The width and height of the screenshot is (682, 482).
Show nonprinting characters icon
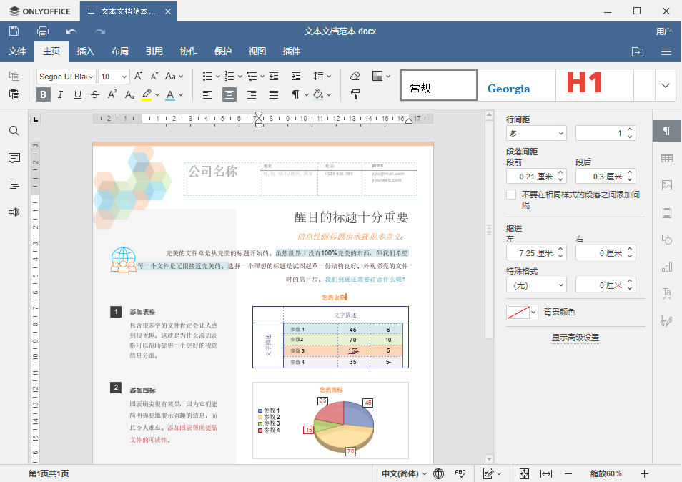pos(295,94)
